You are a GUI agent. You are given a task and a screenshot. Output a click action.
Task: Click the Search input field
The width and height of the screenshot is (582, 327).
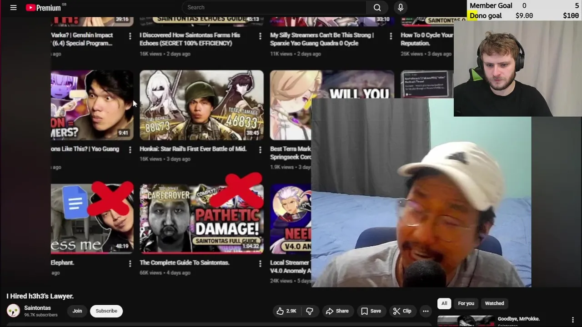[274, 7]
